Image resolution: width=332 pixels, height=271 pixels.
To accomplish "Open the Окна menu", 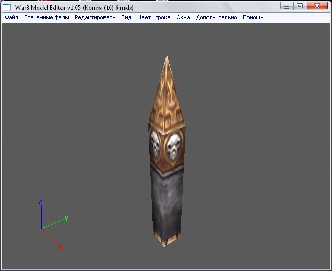I will click(x=183, y=17).
